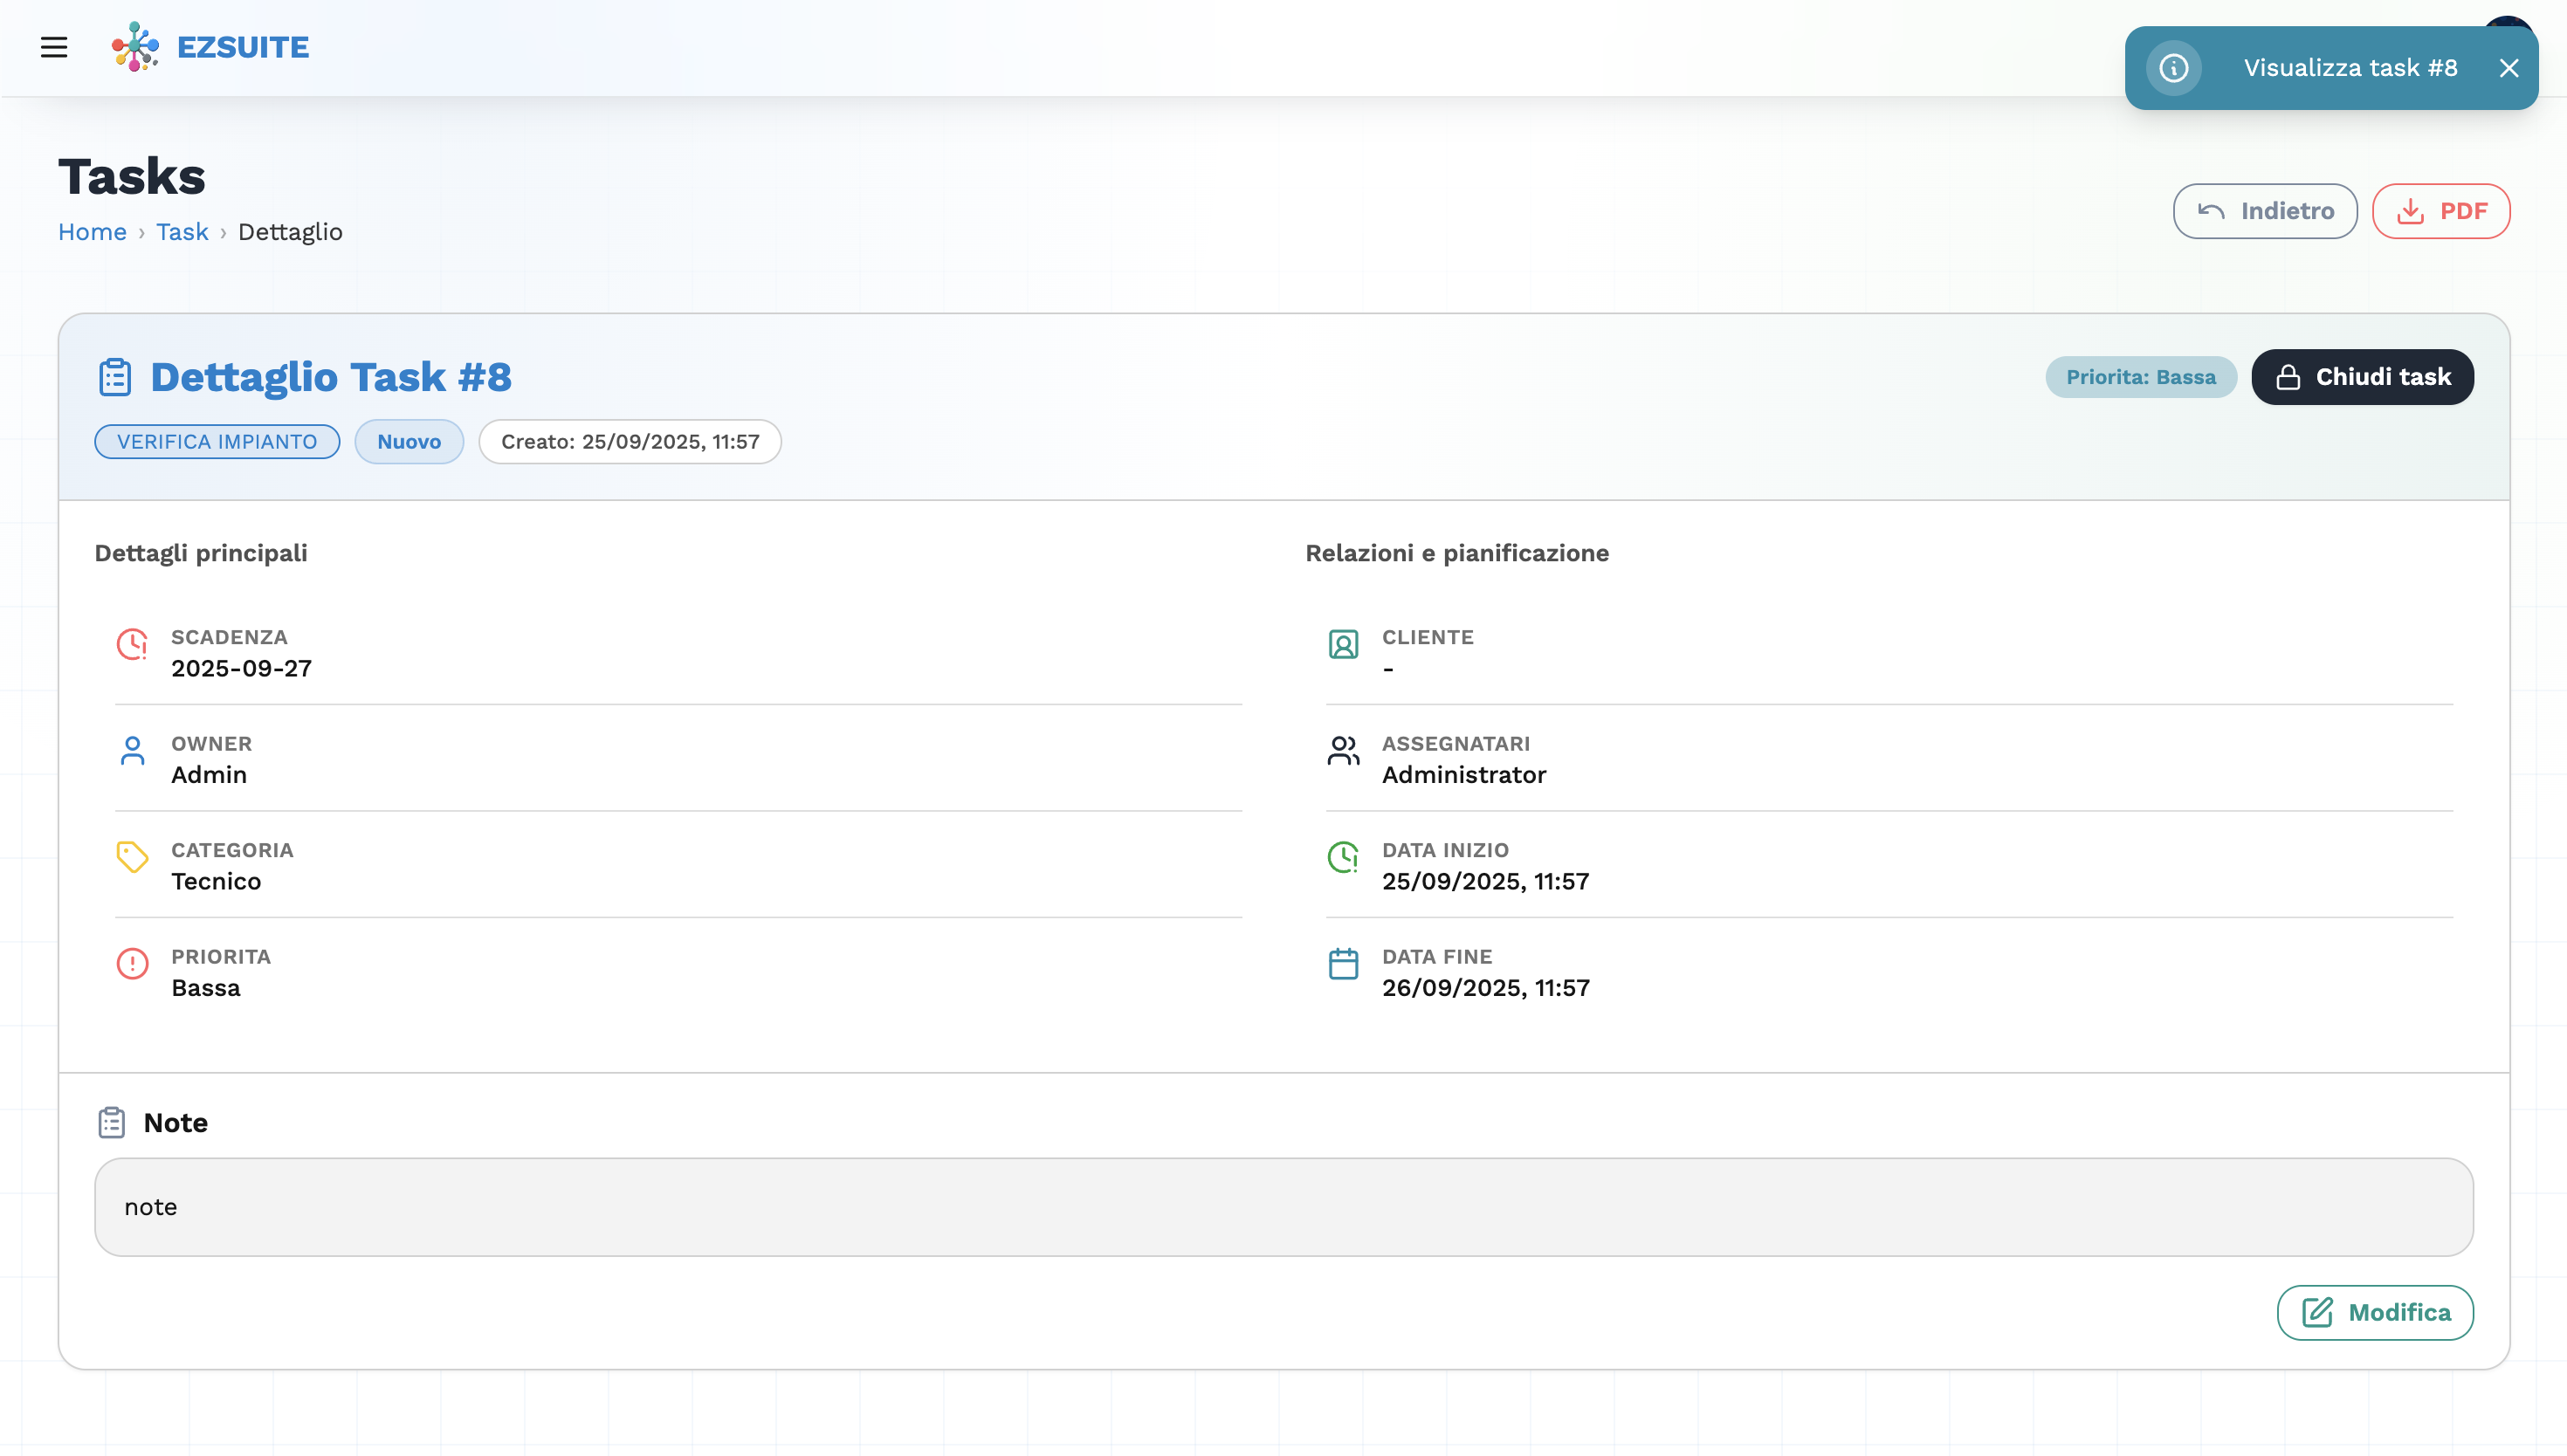The width and height of the screenshot is (2567, 1456).
Task: Dismiss the Visualizza task #8 notification
Action: [2508, 68]
